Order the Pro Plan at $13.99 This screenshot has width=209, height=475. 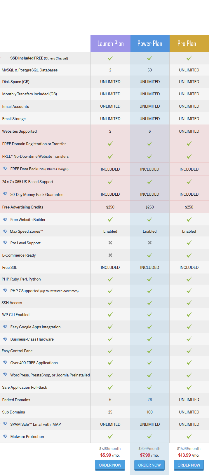click(x=189, y=465)
